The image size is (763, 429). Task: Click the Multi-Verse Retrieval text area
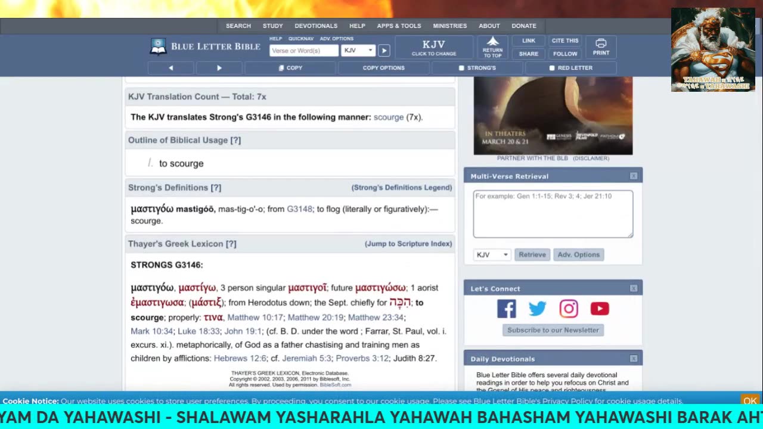[x=553, y=214]
